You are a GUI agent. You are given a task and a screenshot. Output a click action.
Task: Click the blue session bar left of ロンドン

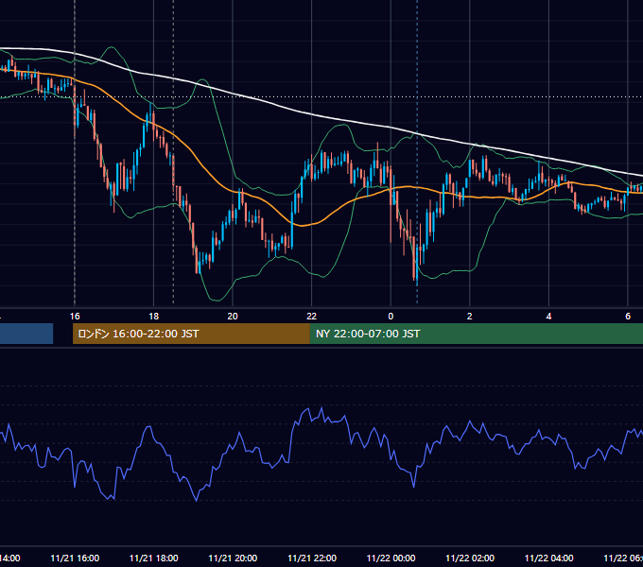pos(26,334)
